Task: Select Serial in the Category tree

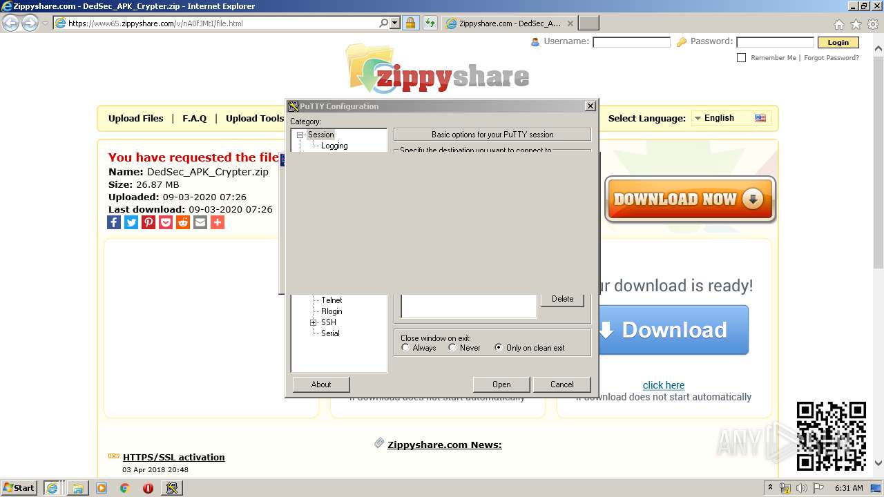Action: coord(330,333)
